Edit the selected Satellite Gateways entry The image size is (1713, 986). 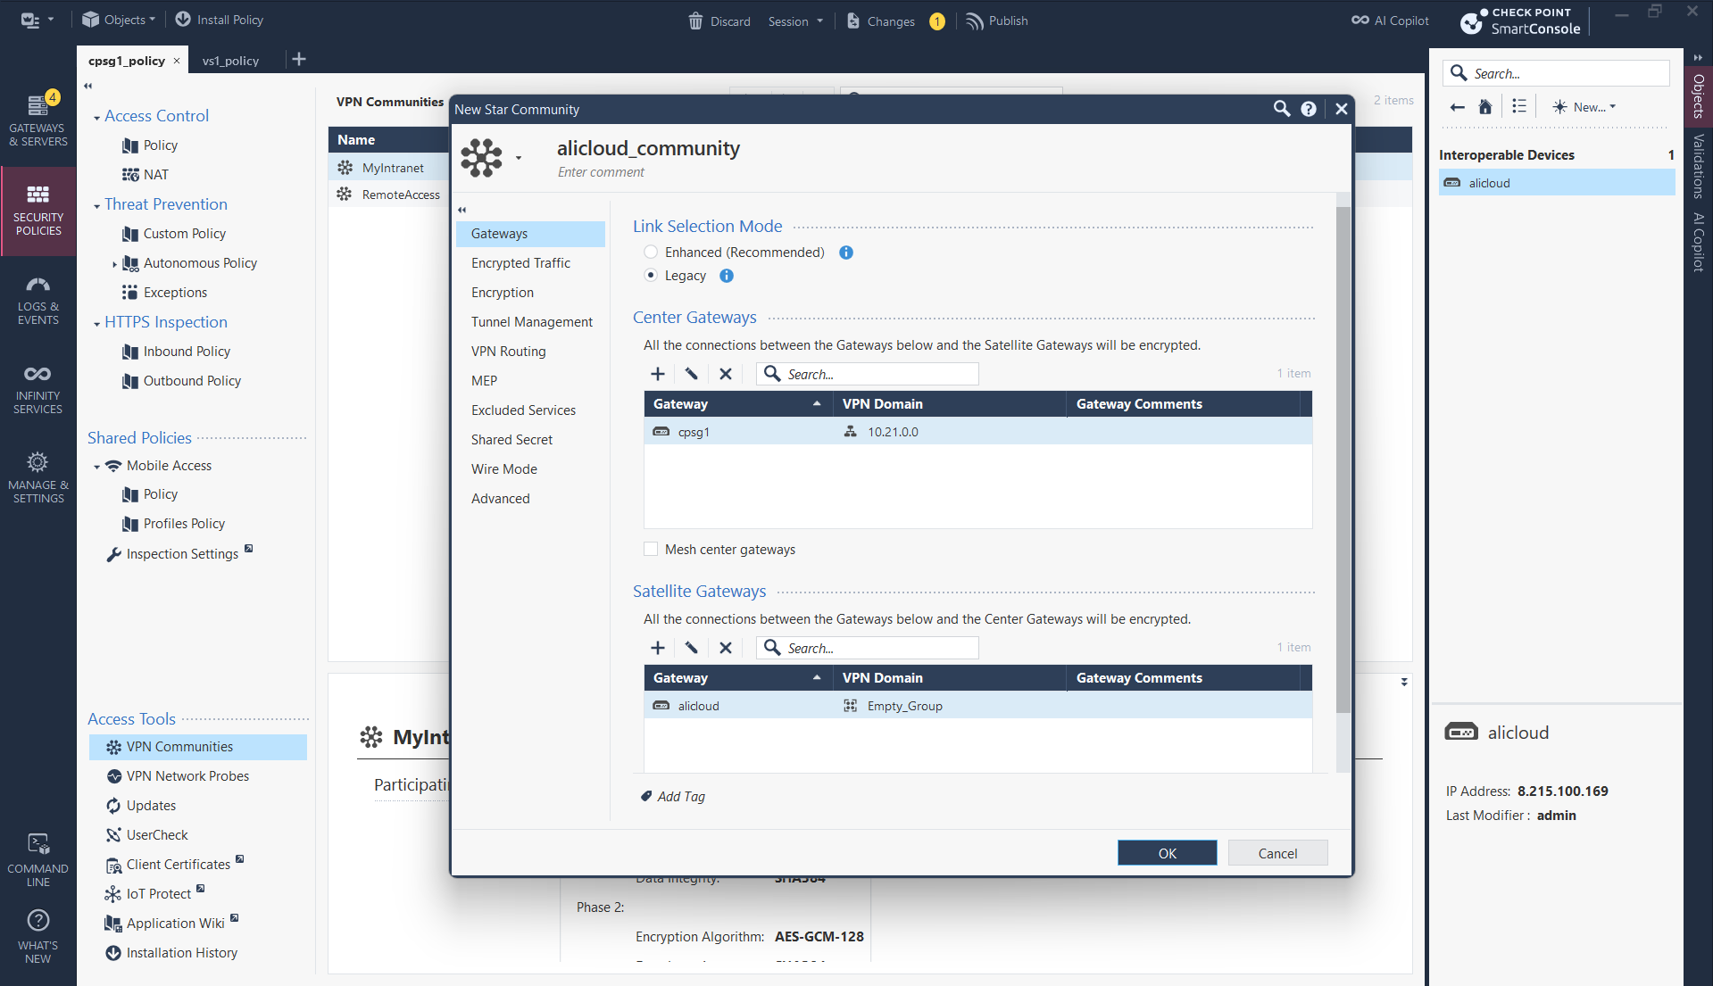pyautogui.click(x=691, y=648)
